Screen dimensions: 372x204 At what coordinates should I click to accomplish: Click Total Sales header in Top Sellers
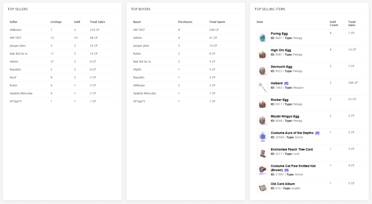97,22
